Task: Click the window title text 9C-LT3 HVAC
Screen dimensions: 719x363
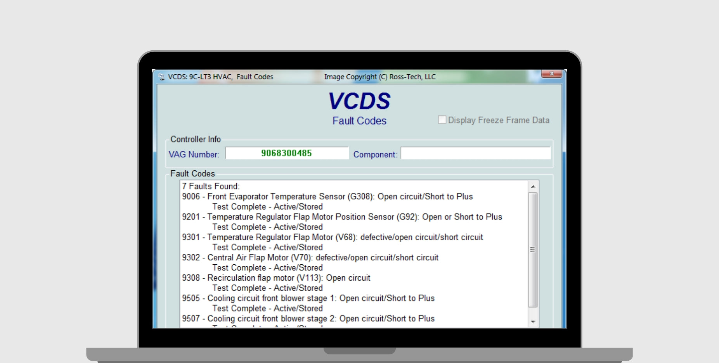Action: tap(220, 77)
